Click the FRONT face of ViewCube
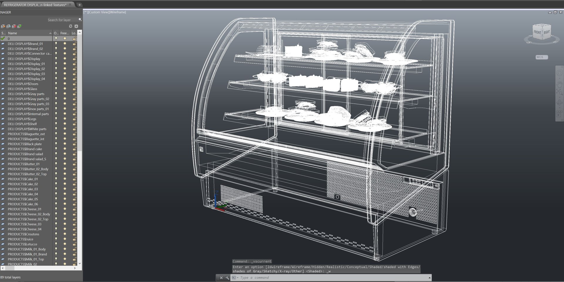This screenshot has height=282, width=564. [537, 32]
